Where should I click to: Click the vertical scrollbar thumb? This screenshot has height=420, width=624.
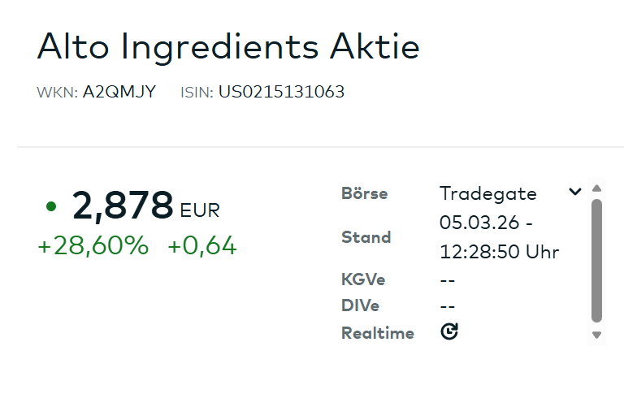click(597, 260)
